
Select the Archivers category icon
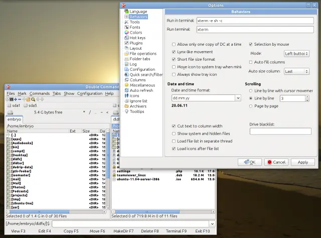[126, 106]
